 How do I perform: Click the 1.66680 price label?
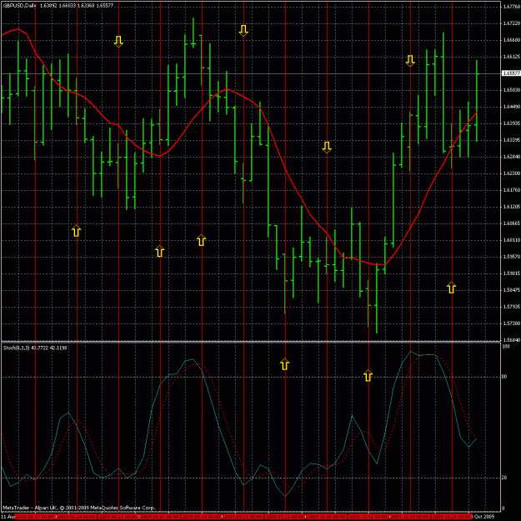click(x=511, y=40)
